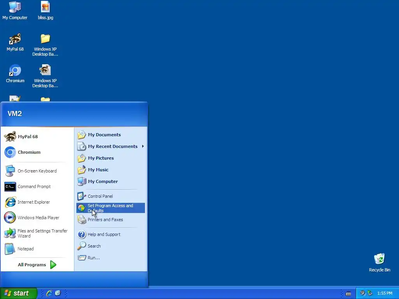Image resolution: width=399 pixels, height=299 pixels.
Task: Expand the All Programs list
Action: tap(37, 265)
